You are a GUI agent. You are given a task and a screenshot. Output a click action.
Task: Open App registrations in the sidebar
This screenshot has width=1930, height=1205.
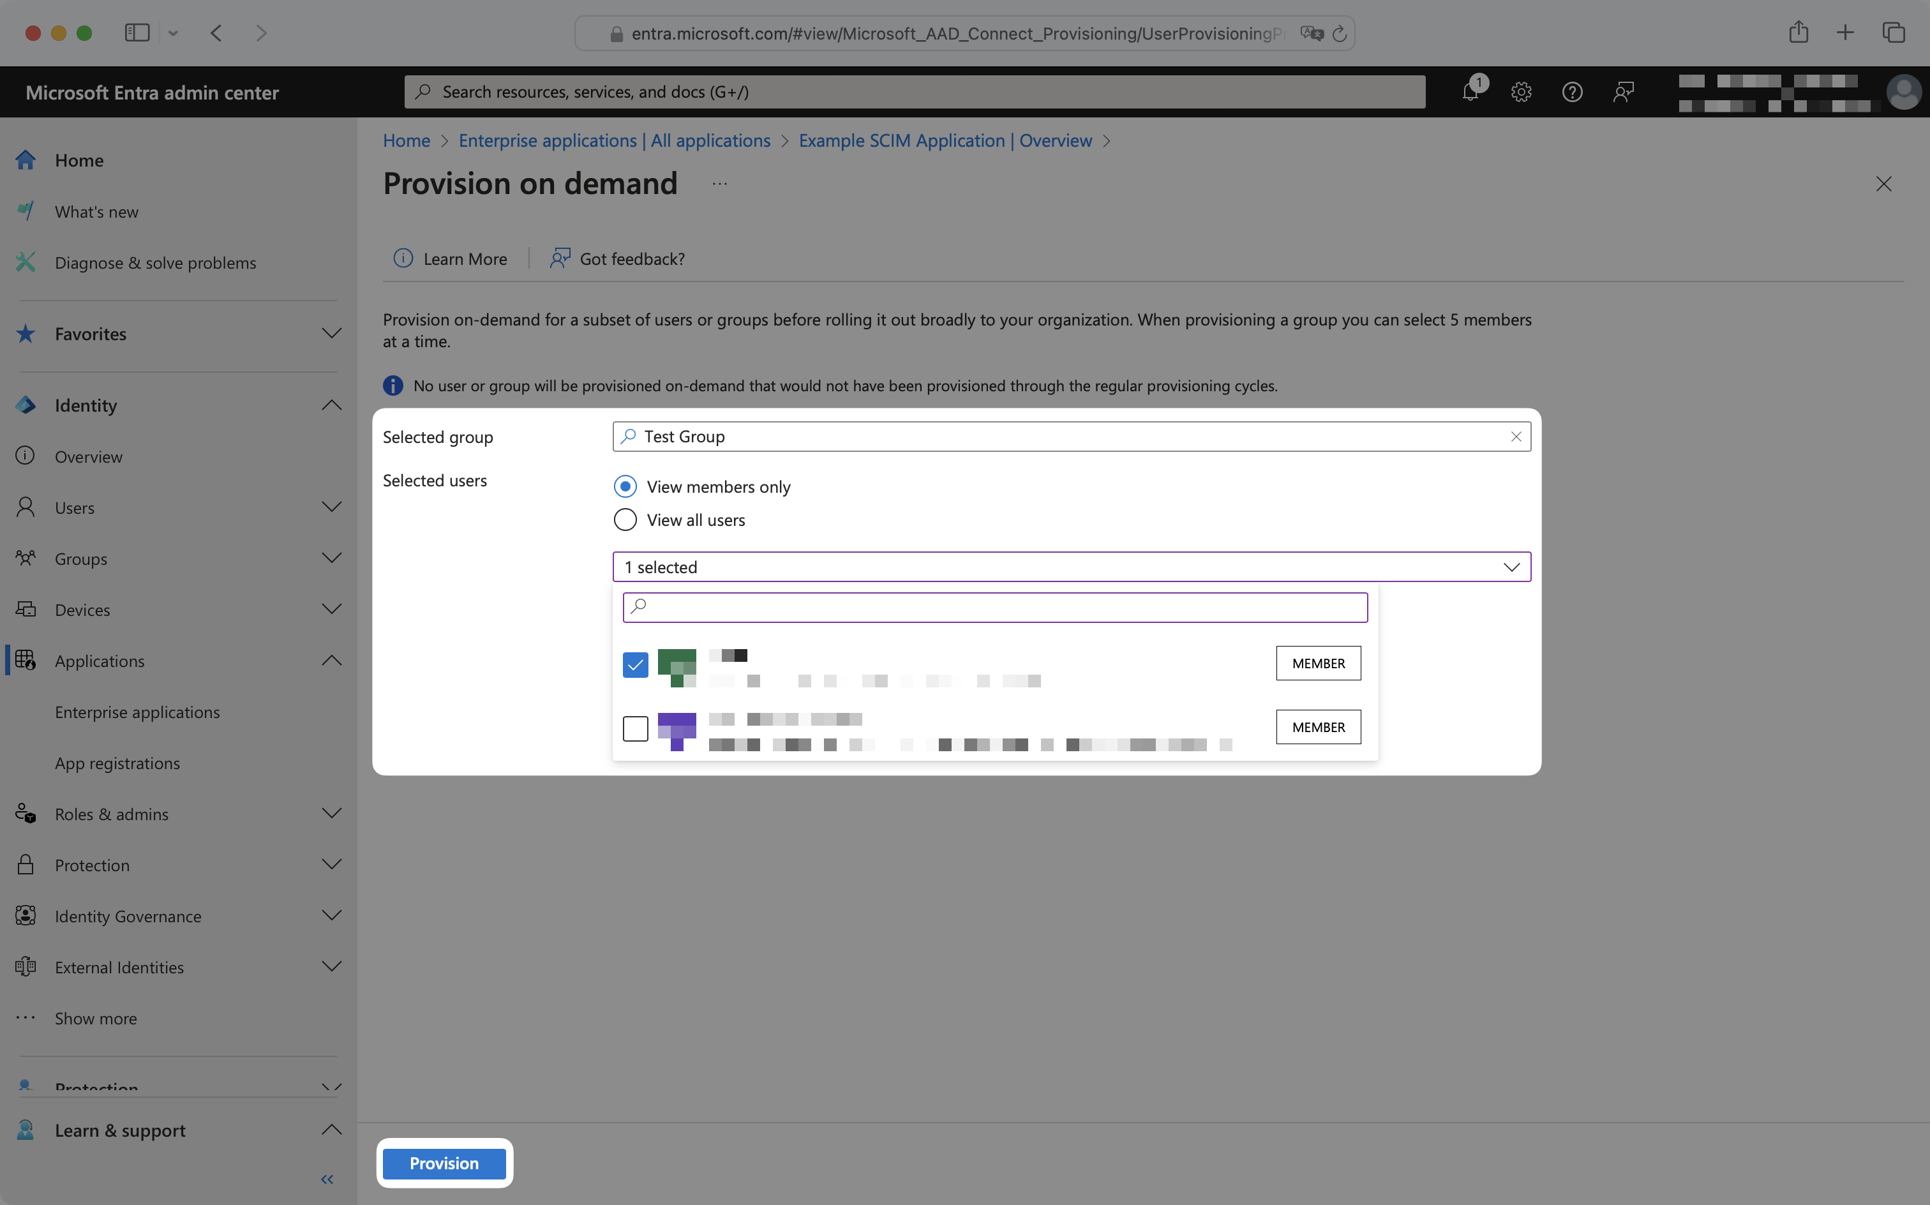pos(117,763)
